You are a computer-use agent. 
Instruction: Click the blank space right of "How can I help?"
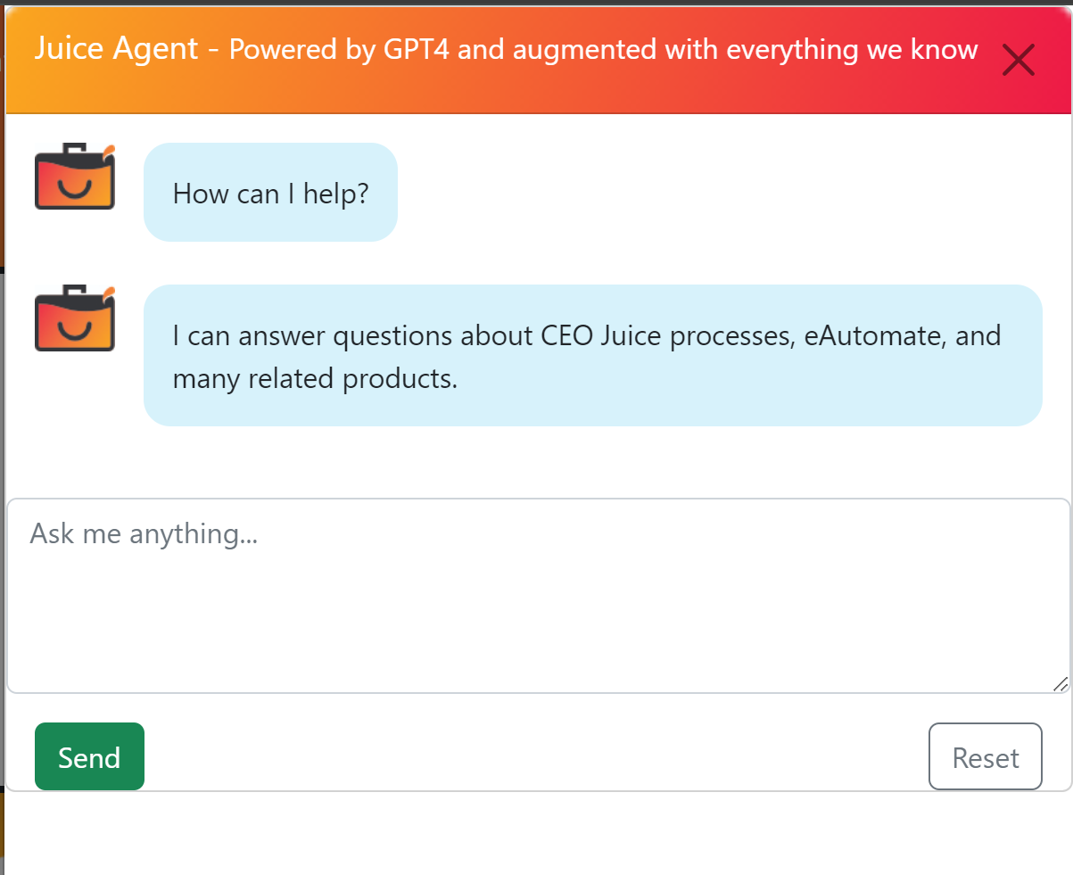click(x=714, y=193)
